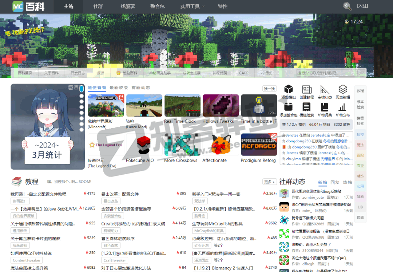Expand the 等2个 tags under 红石计划
The width and height of the screenshot is (393, 272).
pyautogui.click(x=219, y=245)
